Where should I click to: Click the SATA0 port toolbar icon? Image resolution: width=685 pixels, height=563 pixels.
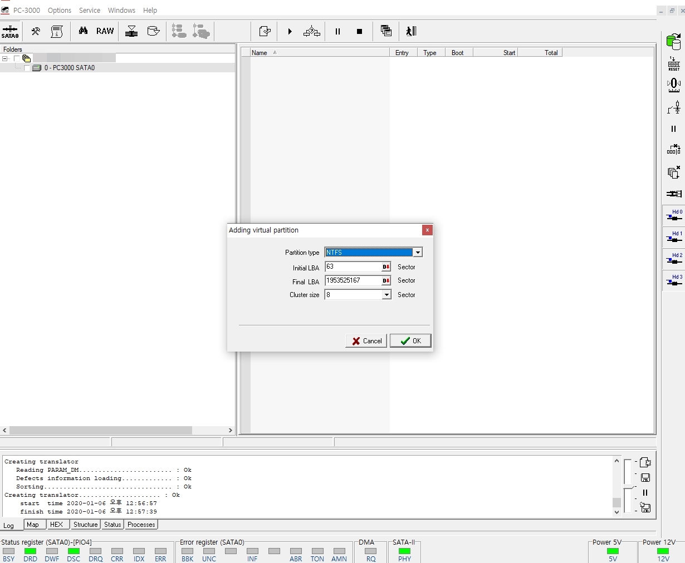click(x=10, y=31)
